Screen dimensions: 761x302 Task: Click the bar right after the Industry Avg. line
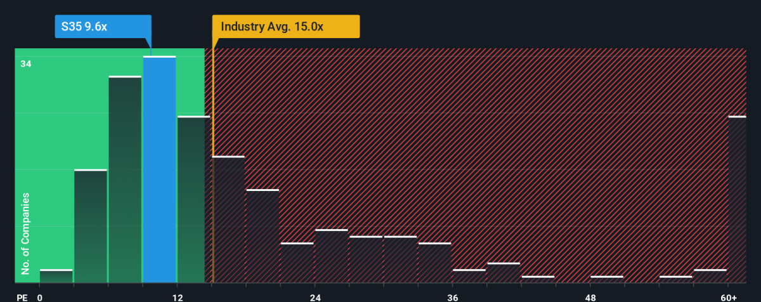point(228,220)
